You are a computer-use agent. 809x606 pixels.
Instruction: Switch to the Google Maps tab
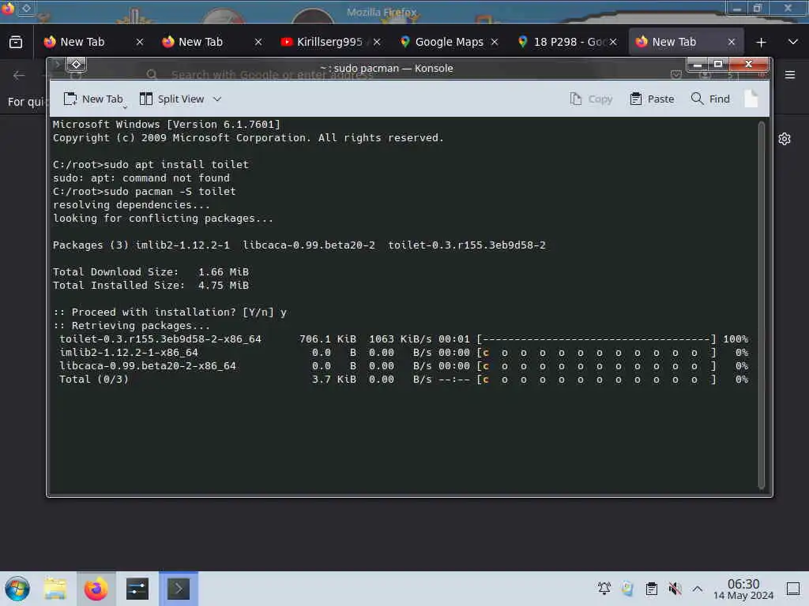click(449, 42)
